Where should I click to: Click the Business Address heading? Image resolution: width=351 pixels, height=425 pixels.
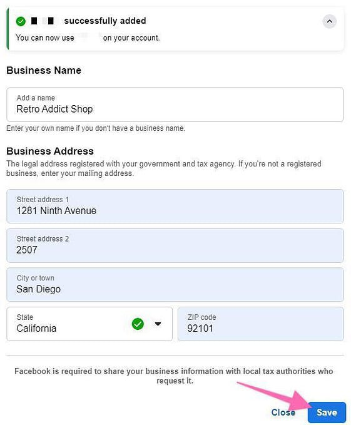pyautogui.click(x=50, y=151)
